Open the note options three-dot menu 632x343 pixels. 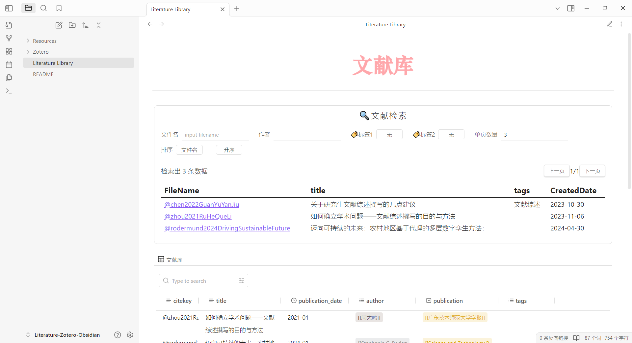pyautogui.click(x=621, y=24)
